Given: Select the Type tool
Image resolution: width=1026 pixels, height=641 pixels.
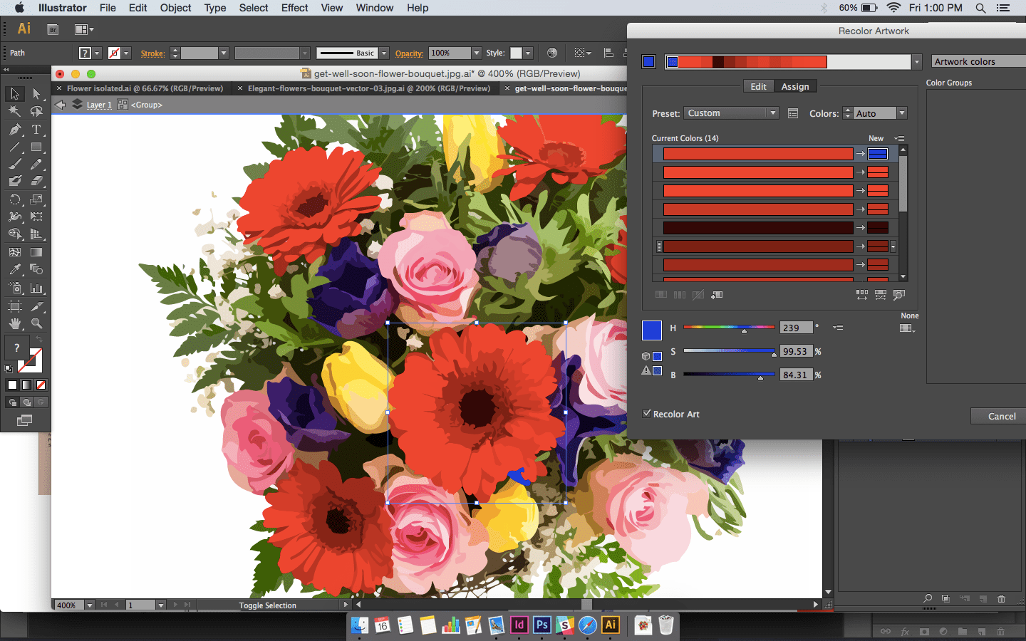Looking at the screenshot, I should click(x=36, y=129).
